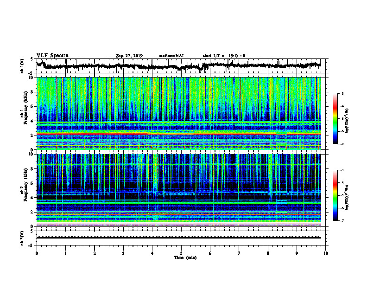Click the 'ch.1(V)' waveform axis label
Viewport: 367px width, 284px height.
(22, 66)
